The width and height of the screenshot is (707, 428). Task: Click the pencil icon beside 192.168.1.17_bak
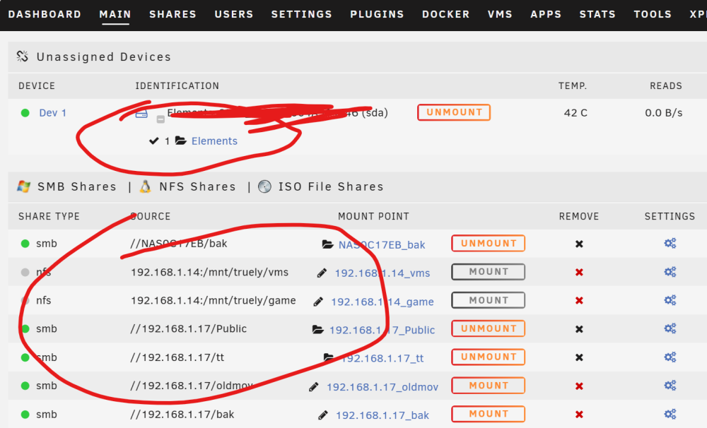(323, 415)
